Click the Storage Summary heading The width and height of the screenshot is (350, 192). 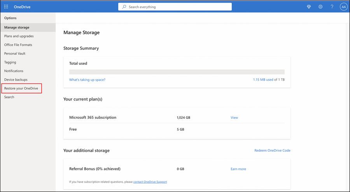(x=81, y=48)
